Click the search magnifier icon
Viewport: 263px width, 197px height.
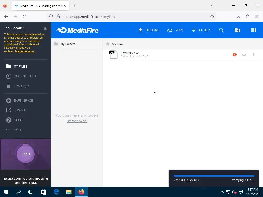[x=221, y=30]
